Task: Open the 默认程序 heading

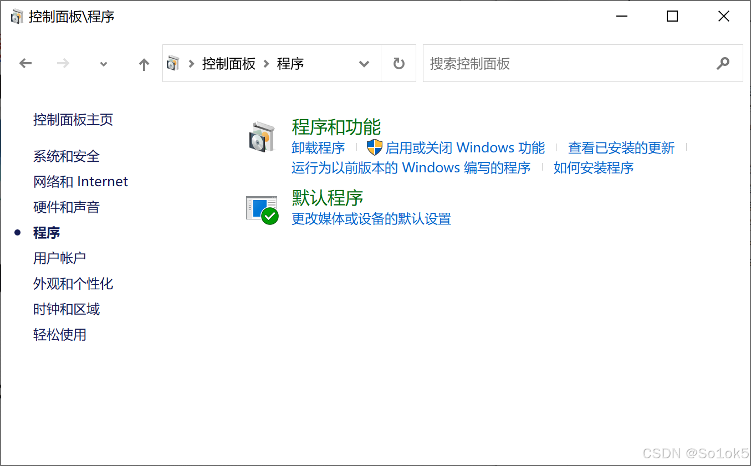Action: coord(328,198)
